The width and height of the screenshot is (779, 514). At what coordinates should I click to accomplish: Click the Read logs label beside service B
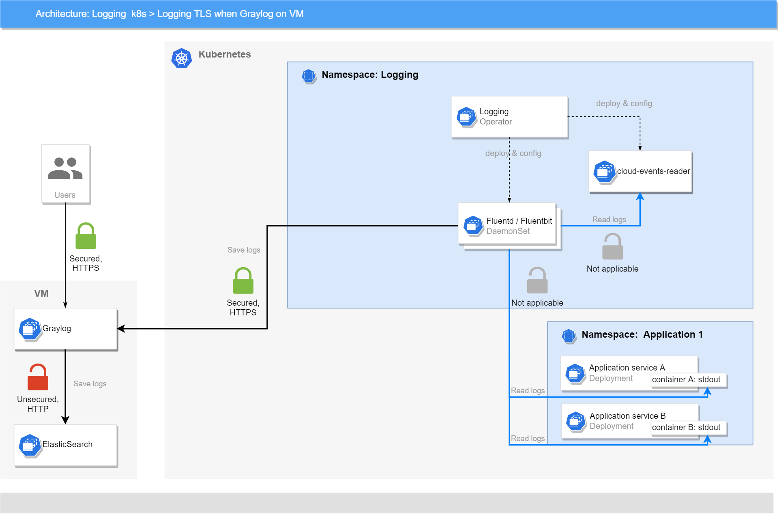528,438
